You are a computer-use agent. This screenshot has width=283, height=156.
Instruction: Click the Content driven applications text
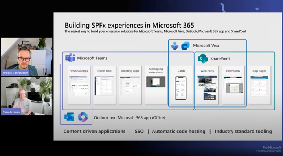click(94, 132)
